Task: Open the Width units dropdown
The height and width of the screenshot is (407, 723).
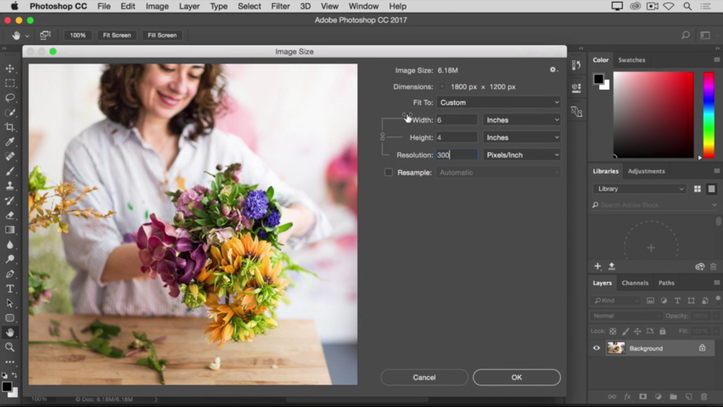Action: [522, 120]
